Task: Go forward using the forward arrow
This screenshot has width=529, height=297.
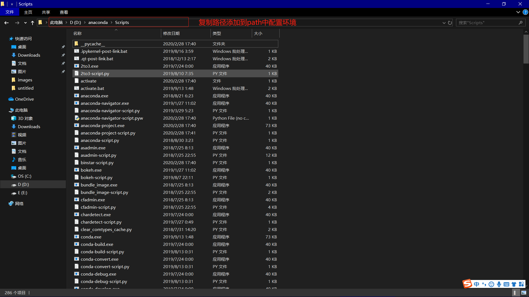Action: [17, 23]
